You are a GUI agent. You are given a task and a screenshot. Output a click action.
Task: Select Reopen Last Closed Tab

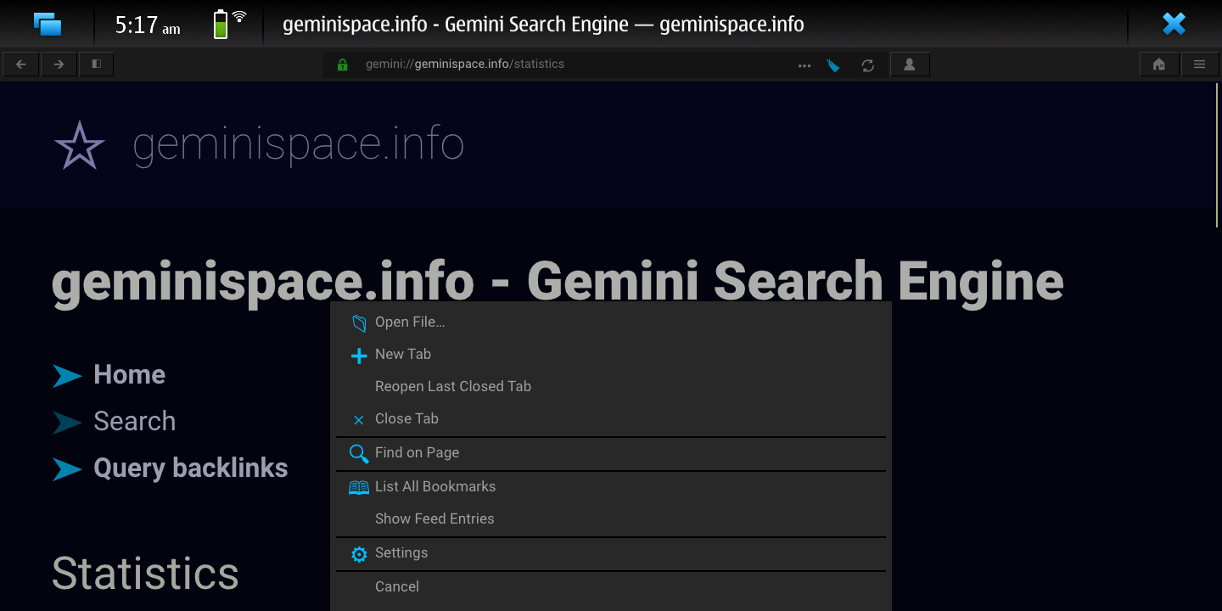453,387
